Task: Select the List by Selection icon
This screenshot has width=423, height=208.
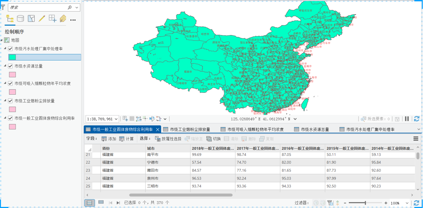Action: [x=31, y=18]
